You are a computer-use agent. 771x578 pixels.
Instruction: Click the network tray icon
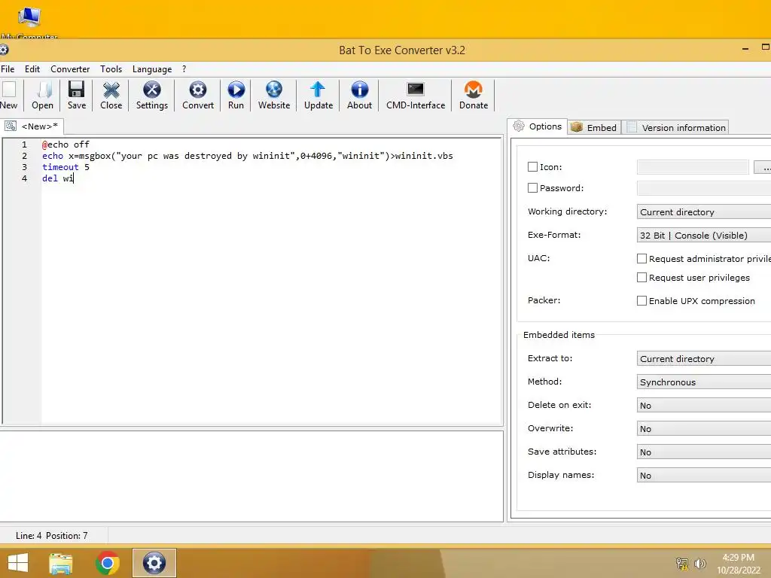click(682, 563)
